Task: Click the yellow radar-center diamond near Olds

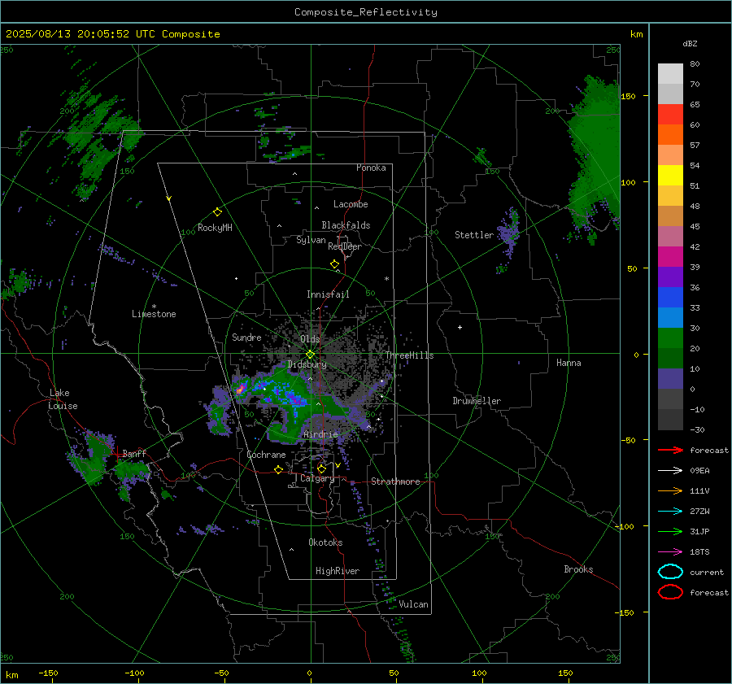Action: tap(310, 355)
